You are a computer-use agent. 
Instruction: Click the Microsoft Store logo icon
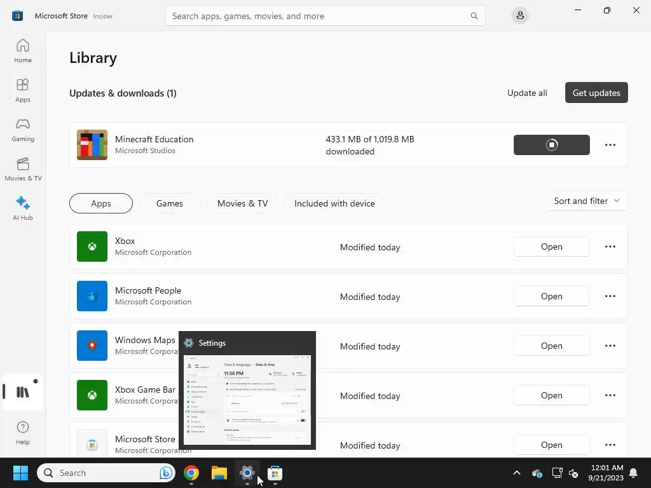(17, 16)
